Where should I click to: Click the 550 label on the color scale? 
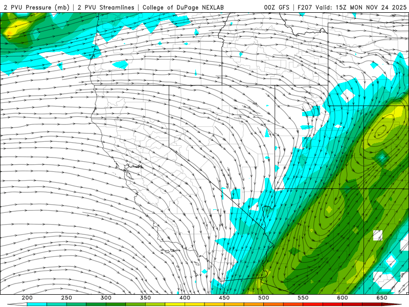pyautogui.click(x=303, y=298)
